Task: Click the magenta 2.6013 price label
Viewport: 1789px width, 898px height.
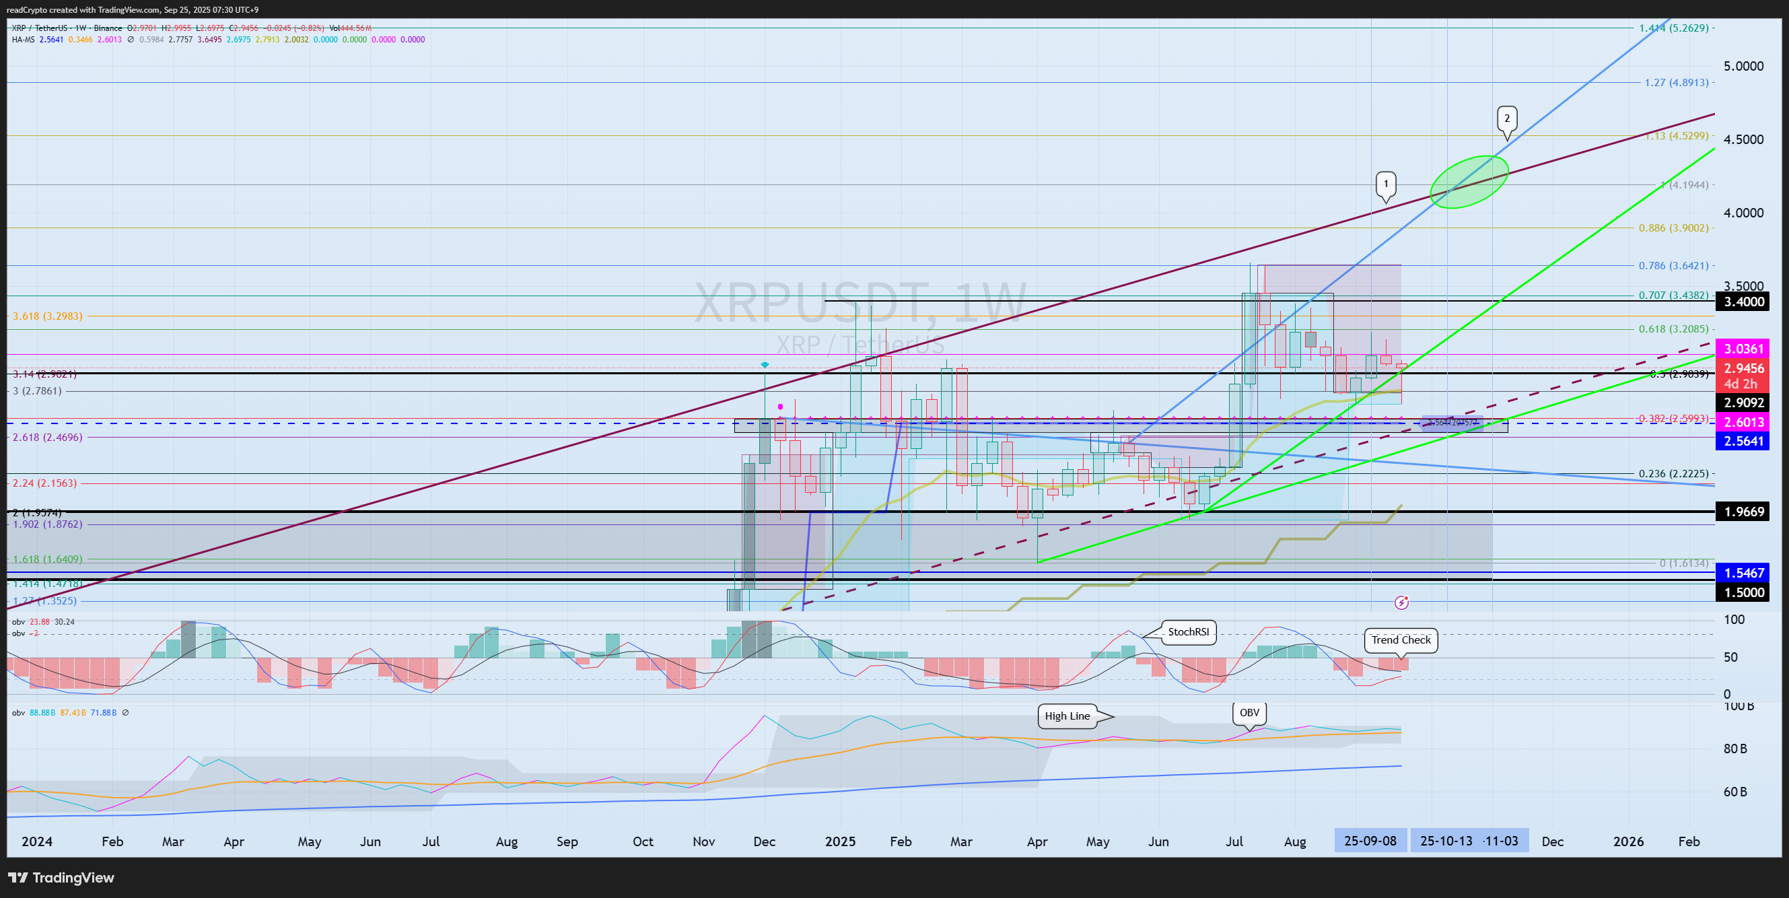Action: (1744, 422)
